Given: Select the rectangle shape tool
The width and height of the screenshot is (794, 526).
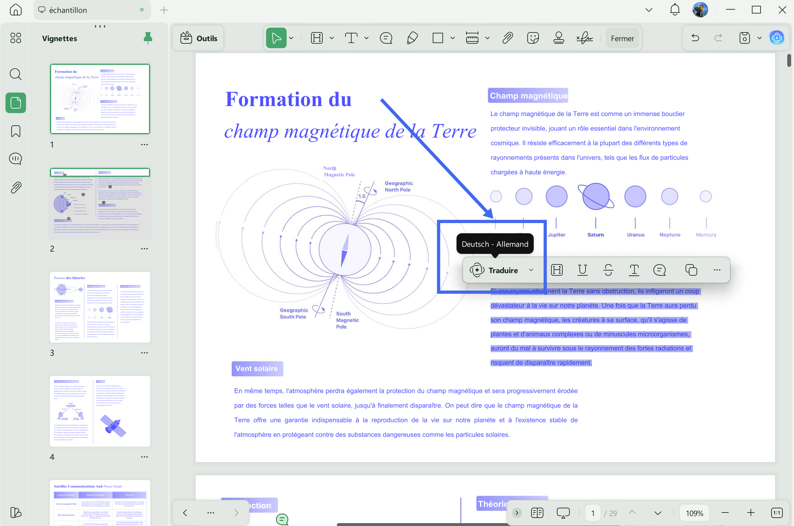Looking at the screenshot, I should 438,38.
